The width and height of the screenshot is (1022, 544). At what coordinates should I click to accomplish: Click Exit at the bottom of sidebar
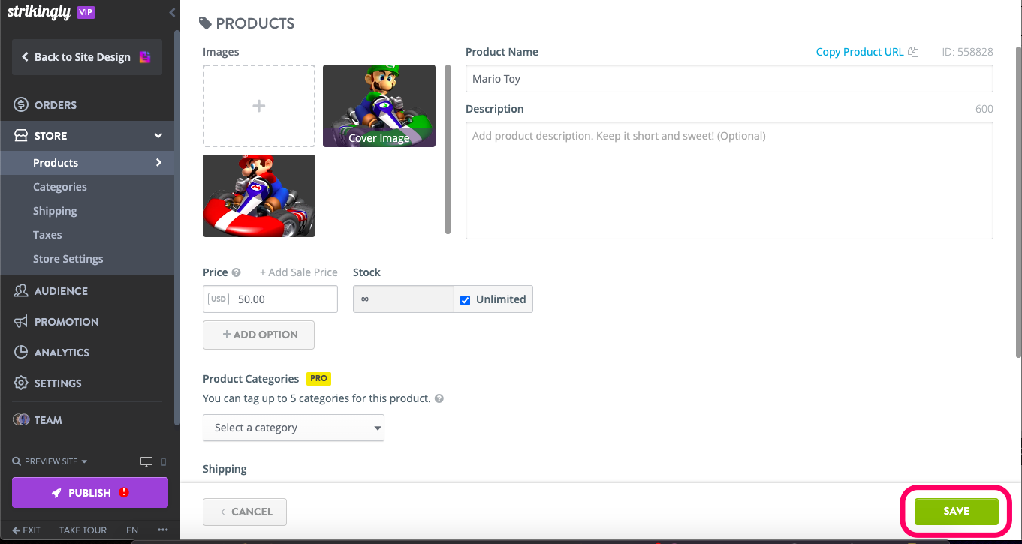[x=26, y=530]
